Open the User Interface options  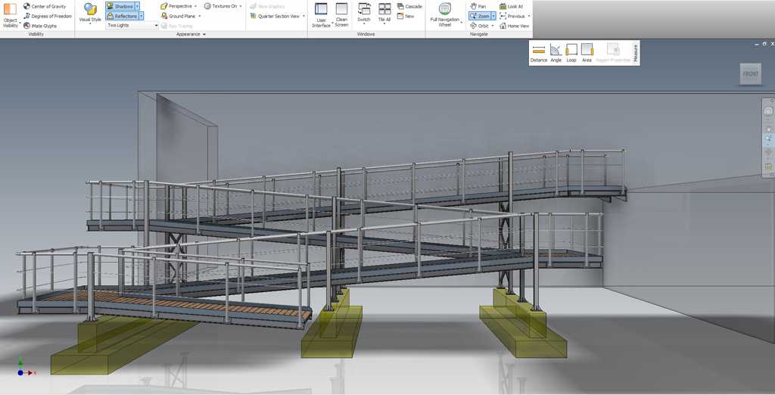(321, 15)
